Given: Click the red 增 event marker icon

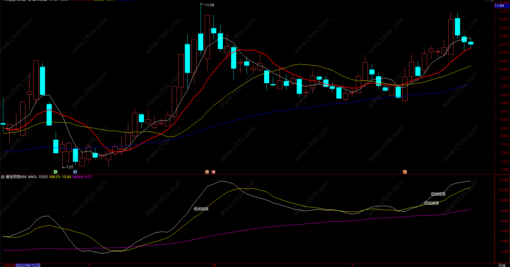Looking at the screenshot, I should 214,172.
